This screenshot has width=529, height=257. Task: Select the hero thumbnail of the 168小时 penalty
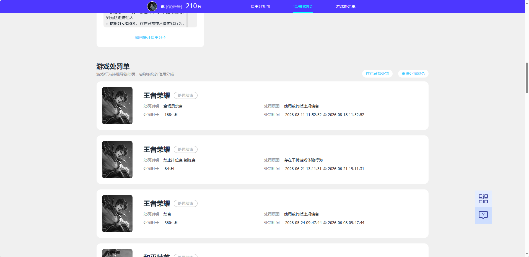117,106
